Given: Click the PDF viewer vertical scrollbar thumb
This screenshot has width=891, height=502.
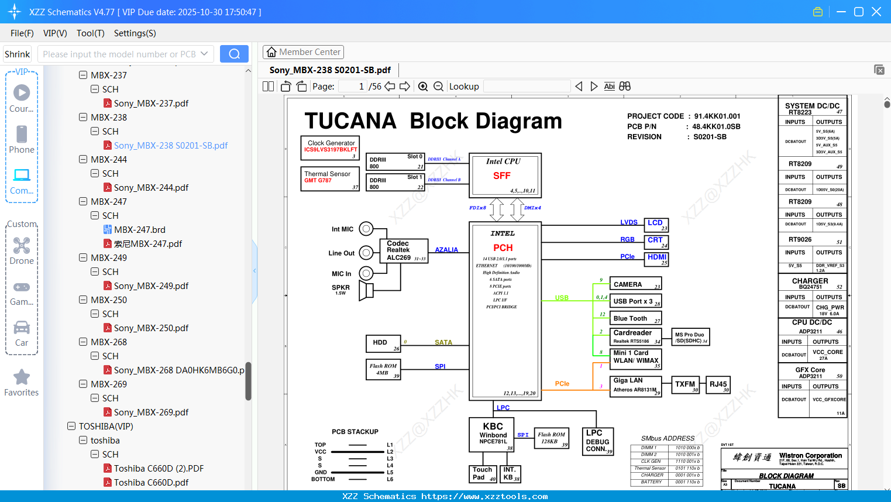Looking at the screenshot, I should (x=887, y=105).
